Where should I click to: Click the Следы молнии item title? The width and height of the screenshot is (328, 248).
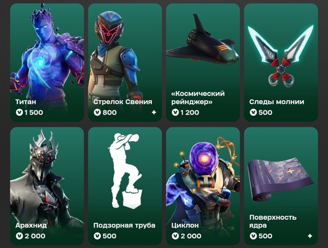277,102
